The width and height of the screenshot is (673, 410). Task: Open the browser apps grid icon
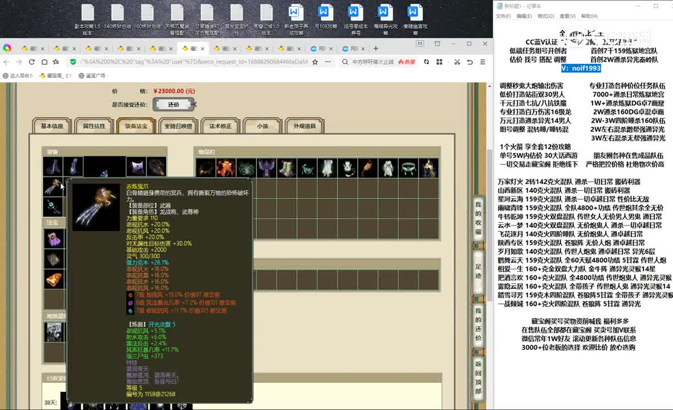439,61
